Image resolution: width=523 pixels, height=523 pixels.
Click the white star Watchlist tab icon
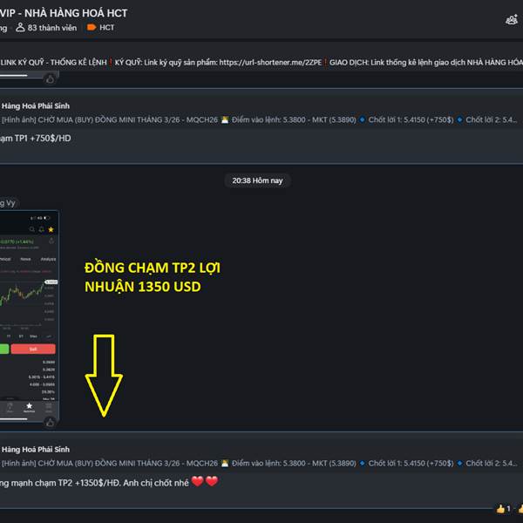(x=30, y=407)
